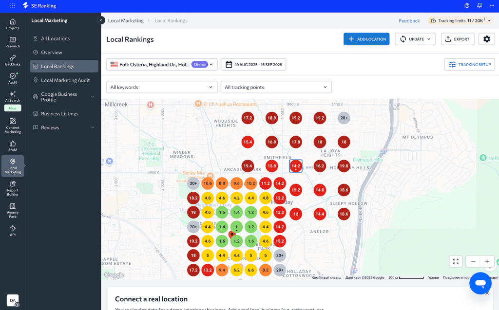Select the green rank 1 map marker
This screenshot has width=499, height=310.
pos(236,227)
